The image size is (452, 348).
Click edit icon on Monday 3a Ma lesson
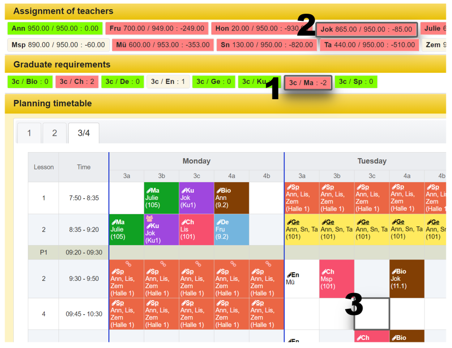[113, 222]
